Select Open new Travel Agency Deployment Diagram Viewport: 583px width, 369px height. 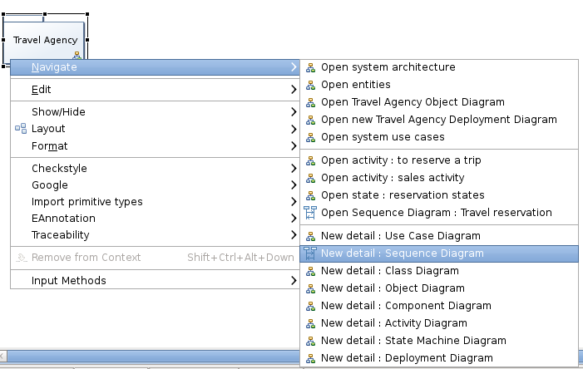pyautogui.click(x=439, y=120)
